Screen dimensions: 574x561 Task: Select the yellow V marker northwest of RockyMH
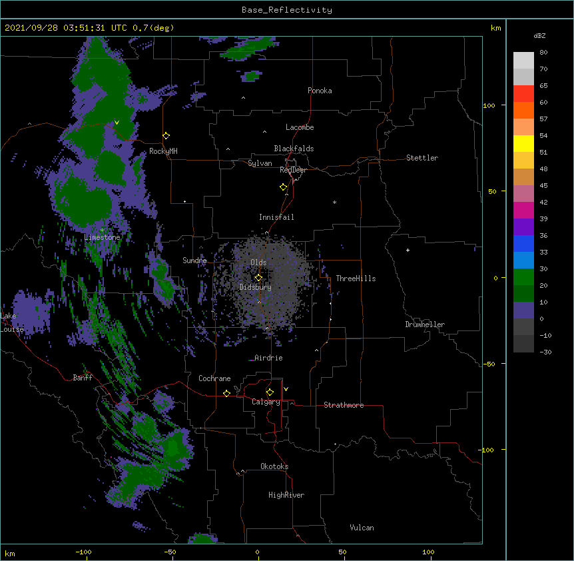click(x=117, y=123)
